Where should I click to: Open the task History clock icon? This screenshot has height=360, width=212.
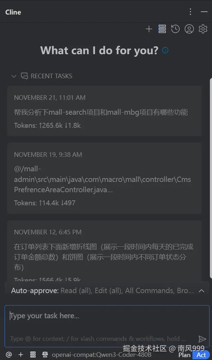coord(175,29)
